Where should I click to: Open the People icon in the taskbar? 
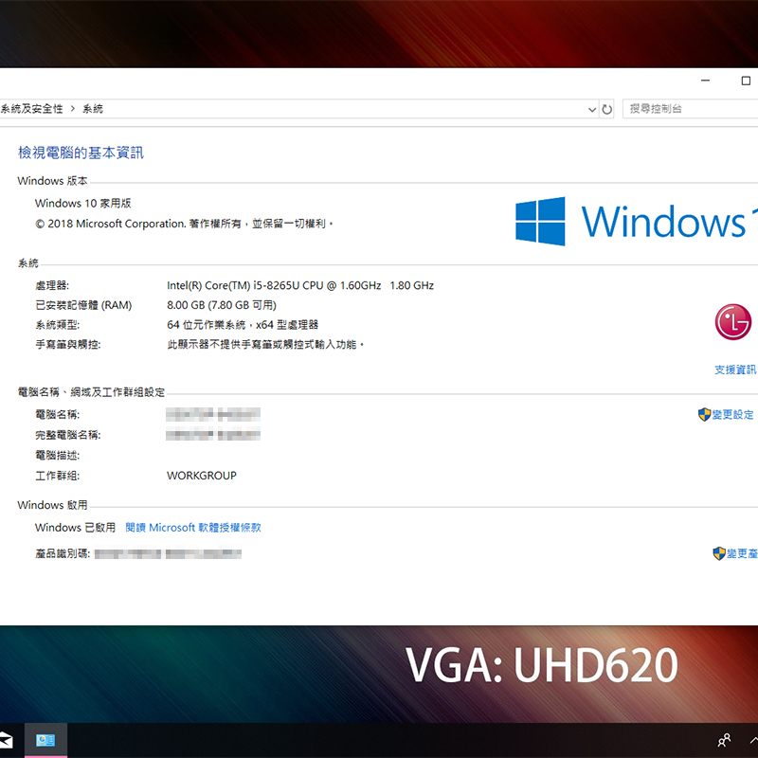pos(724,740)
